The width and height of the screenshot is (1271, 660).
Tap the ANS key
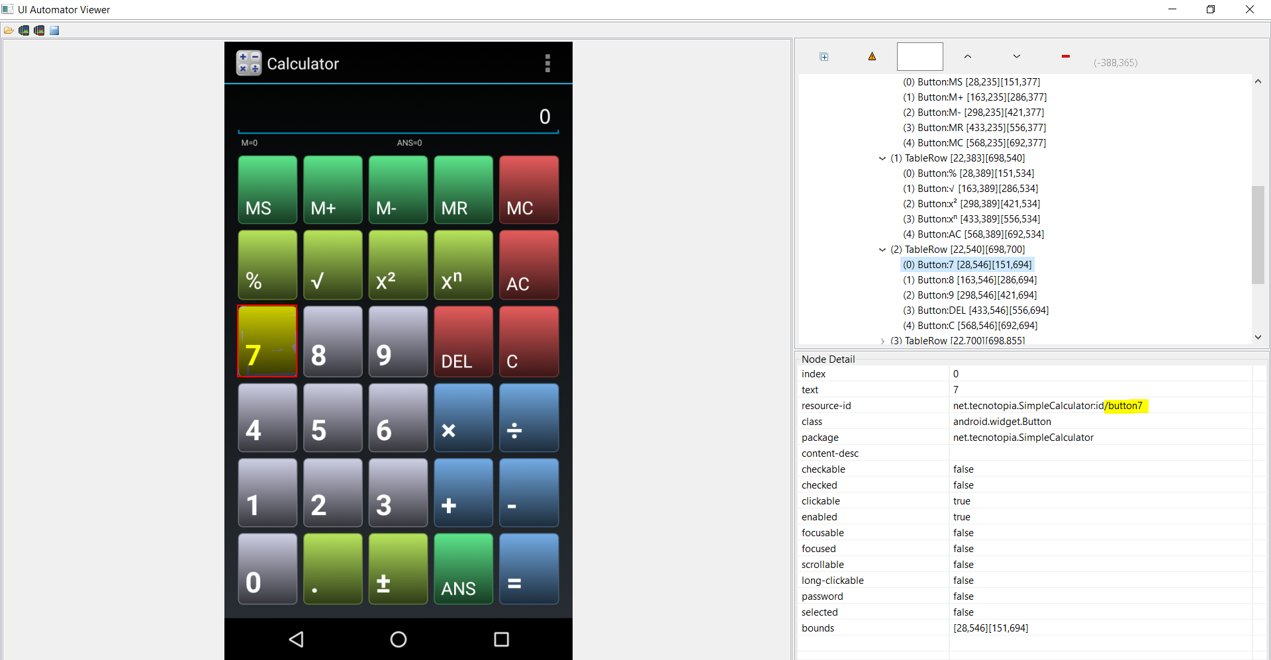pos(463,569)
